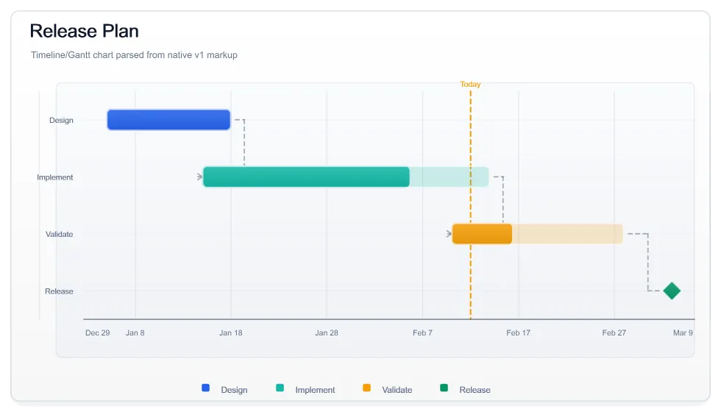721x412 pixels.
Task: Click the solid orange Validate progress segment
Action: [x=483, y=234]
